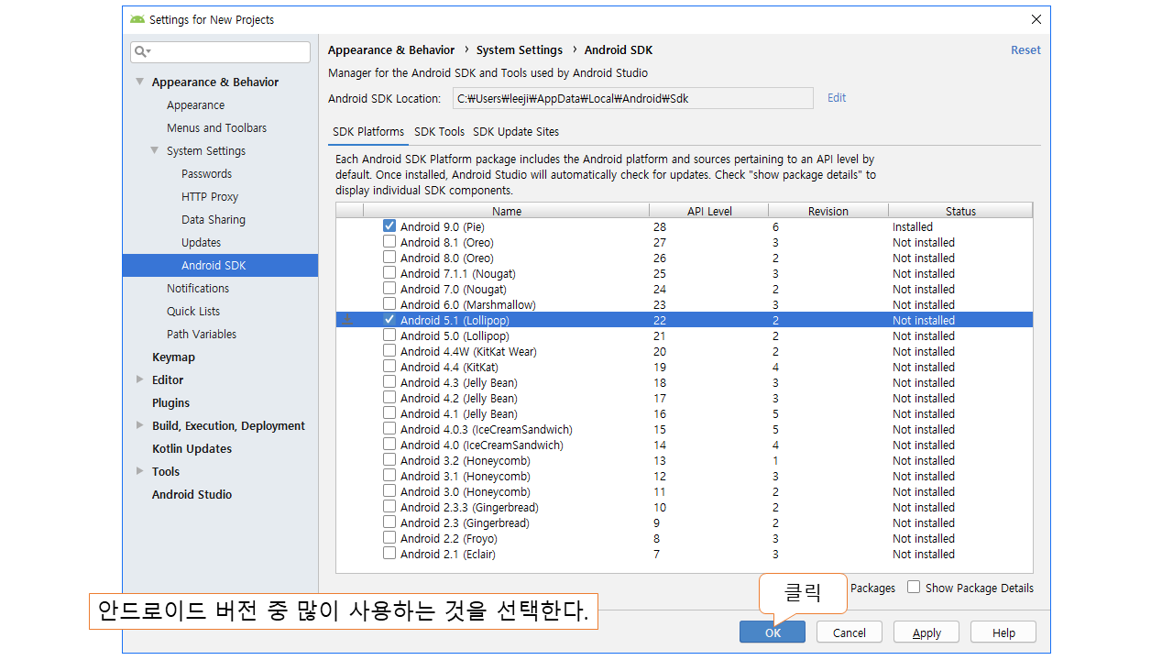1173x660 pixels.
Task: Click the Apply button
Action: (926, 632)
